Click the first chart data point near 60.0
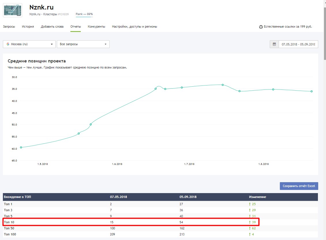Viewport: 326px width, 240px height. 21,148
